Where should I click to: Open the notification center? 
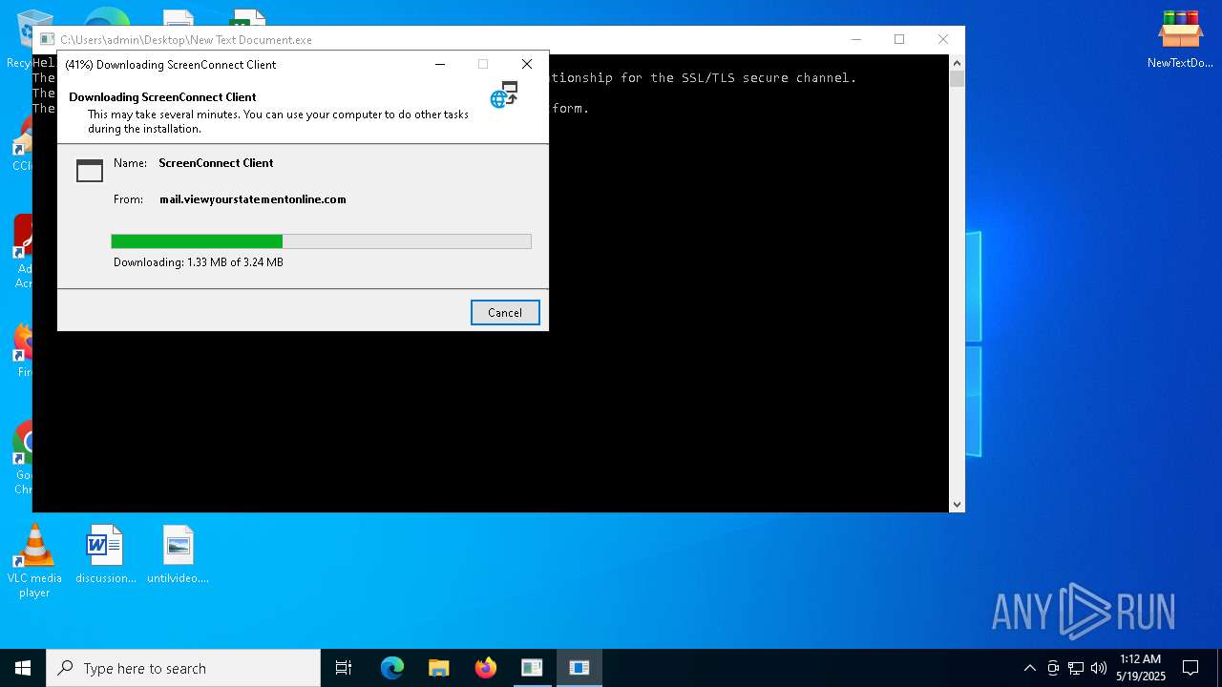1190,668
